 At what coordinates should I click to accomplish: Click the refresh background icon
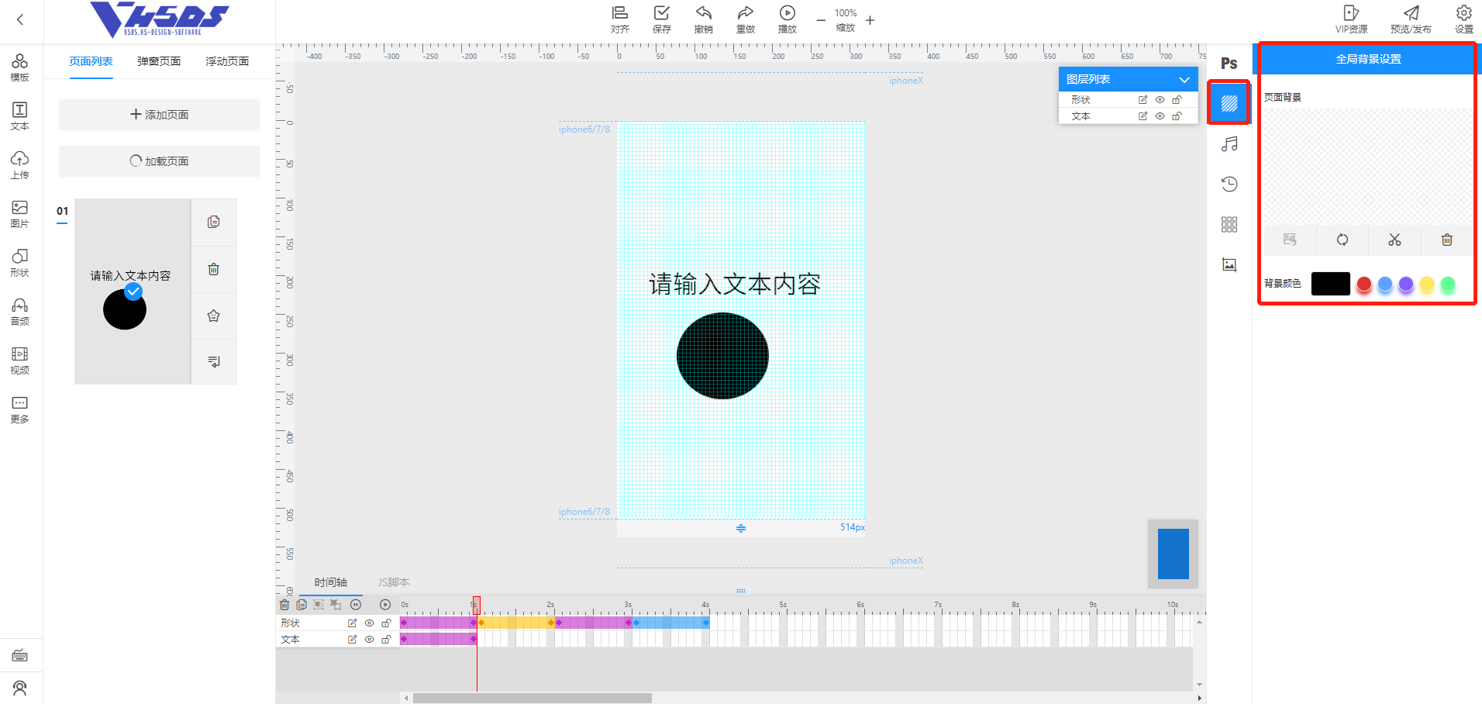coord(1342,240)
